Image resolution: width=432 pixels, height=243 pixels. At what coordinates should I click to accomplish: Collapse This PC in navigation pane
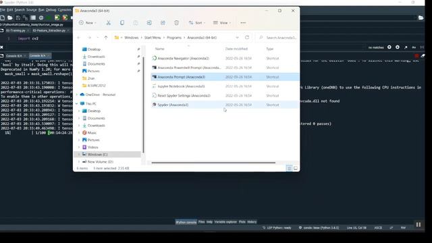[x=76, y=103]
